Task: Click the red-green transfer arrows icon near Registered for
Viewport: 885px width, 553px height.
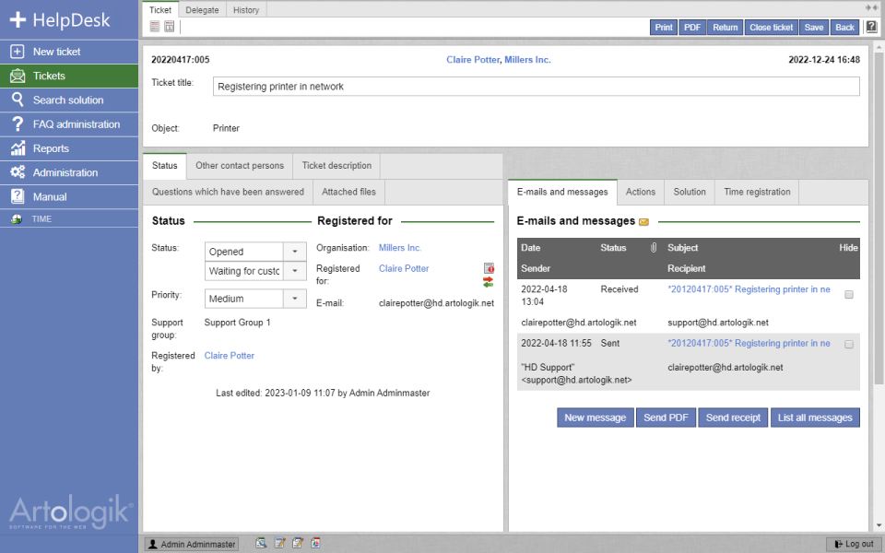Action: click(489, 281)
